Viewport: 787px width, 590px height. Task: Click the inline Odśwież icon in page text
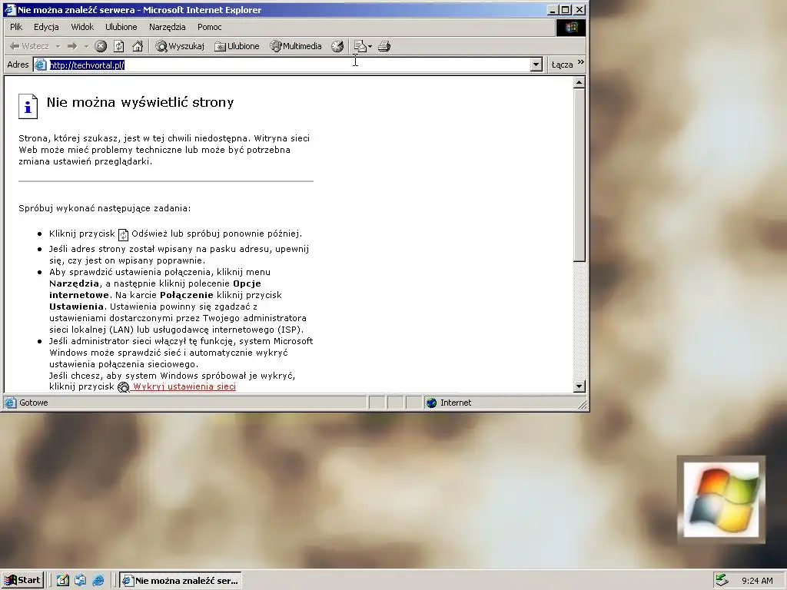123,234
